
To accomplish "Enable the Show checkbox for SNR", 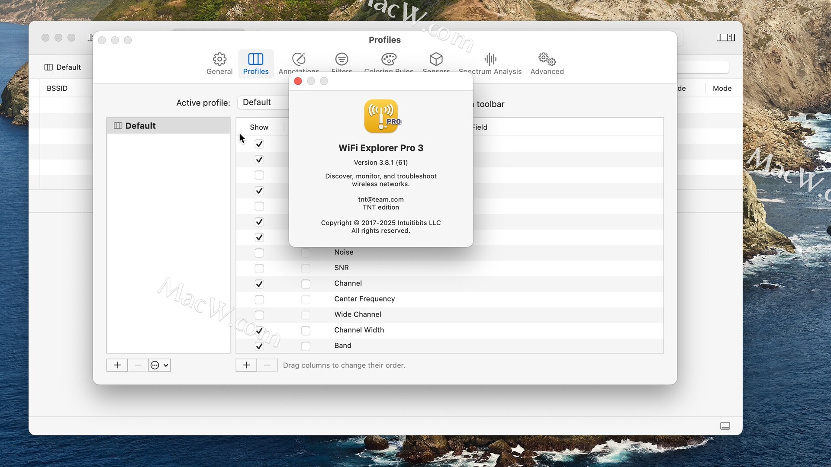I will click(x=259, y=269).
